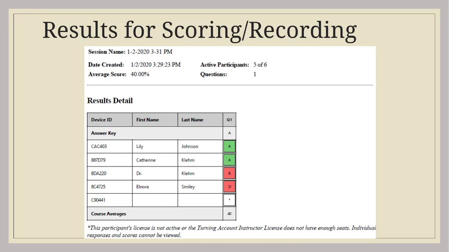Click the Average Score value '40.00%'

140,74
